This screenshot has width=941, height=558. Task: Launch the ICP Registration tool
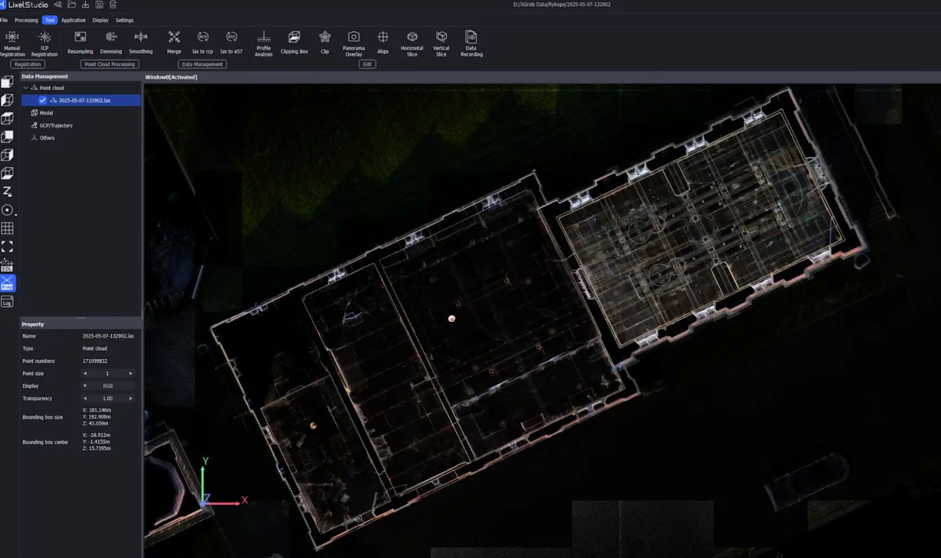pyautogui.click(x=45, y=43)
